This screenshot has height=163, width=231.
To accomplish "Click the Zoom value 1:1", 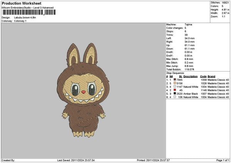I will tap(223, 17).
